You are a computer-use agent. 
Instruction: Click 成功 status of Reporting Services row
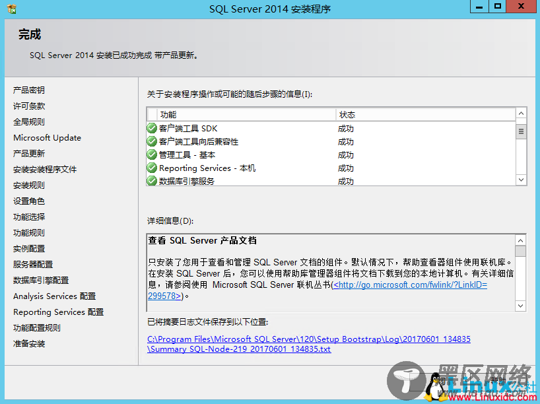346,168
